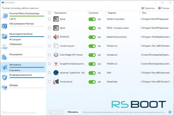Image resolution: width=174 pixels, height=116 pixels.
Task: Click the Advanced SystemCare icon
Action: (x=56, y=72)
